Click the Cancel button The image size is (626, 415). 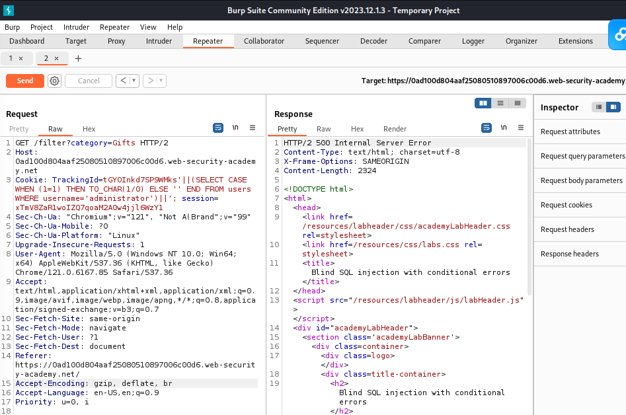click(89, 81)
